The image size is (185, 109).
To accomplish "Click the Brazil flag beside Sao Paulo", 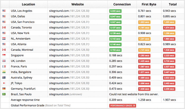I will pos(4,94).
